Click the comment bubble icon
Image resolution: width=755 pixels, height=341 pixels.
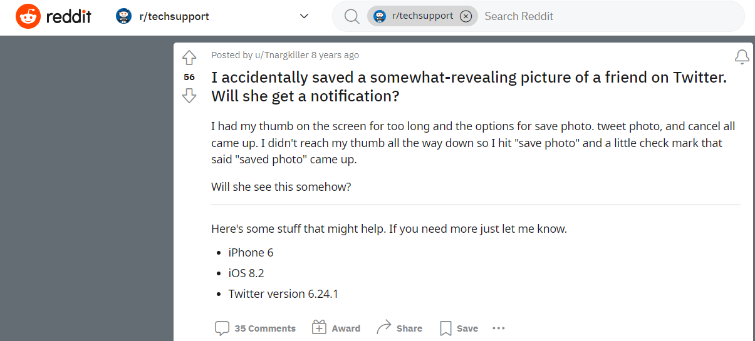pos(222,328)
